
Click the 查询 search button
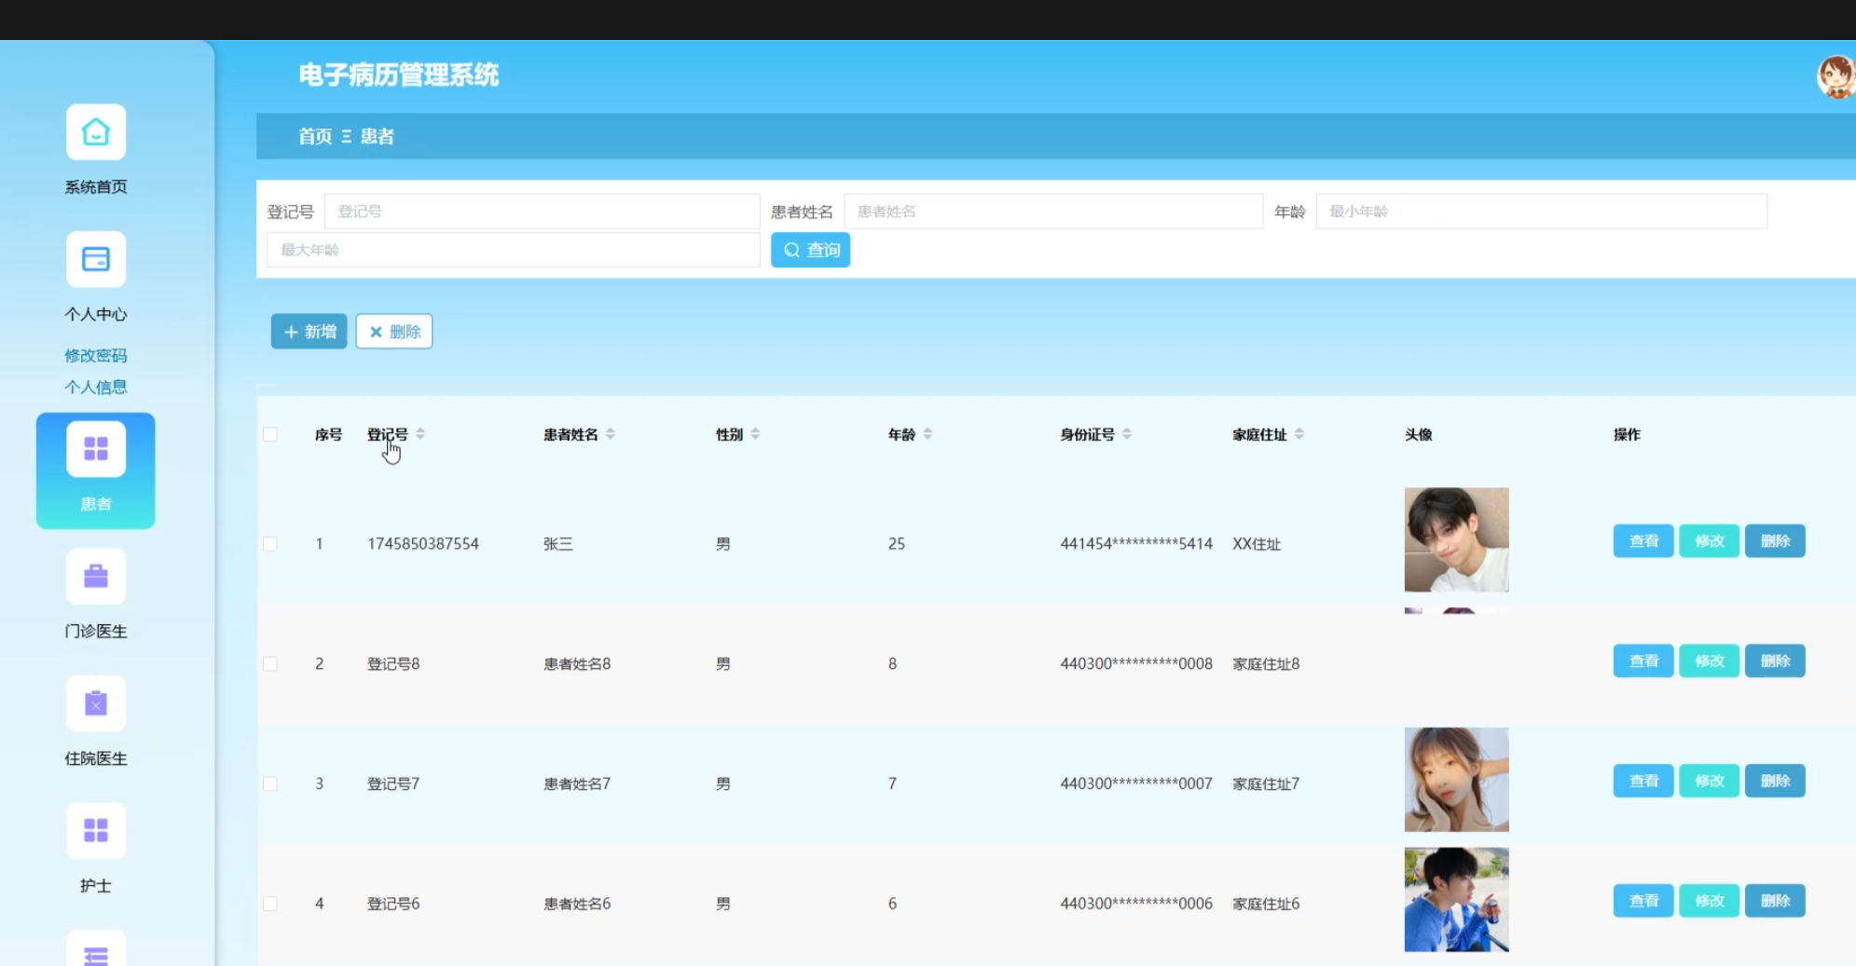click(810, 250)
